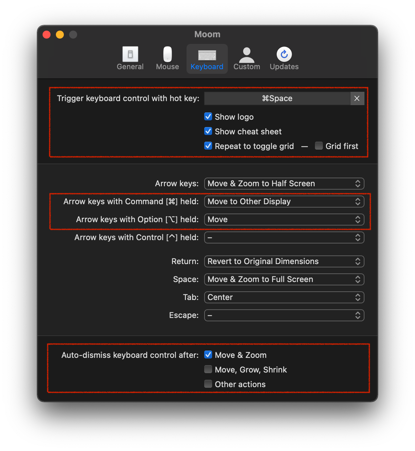Image resolution: width=415 pixels, height=451 pixels.
Task: Open the Escape key action dropdown
Action: 284,315
